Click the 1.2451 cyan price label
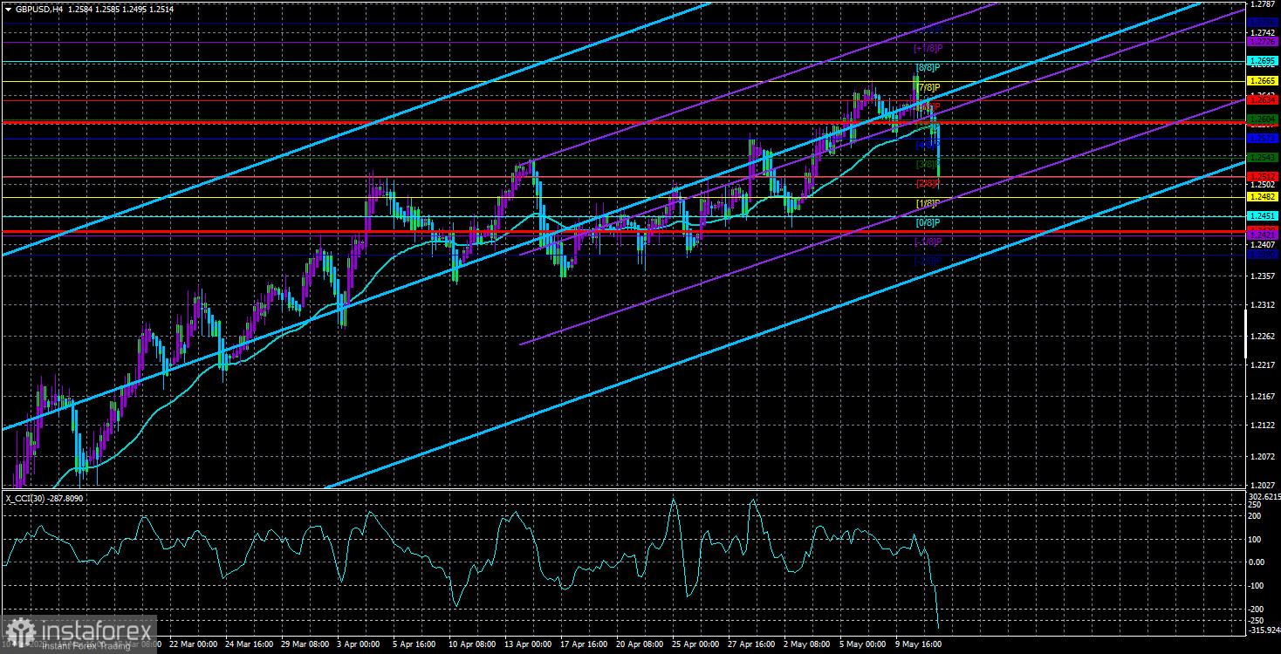The image size is (1281, 654). click(x=1264, y=215)
